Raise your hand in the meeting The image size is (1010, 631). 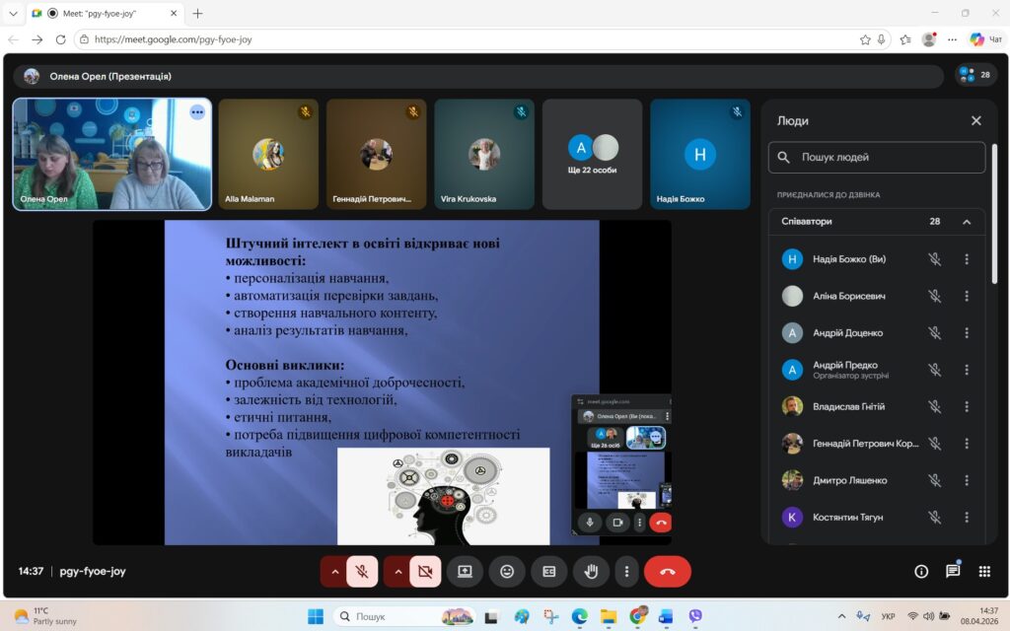(591, 571)
